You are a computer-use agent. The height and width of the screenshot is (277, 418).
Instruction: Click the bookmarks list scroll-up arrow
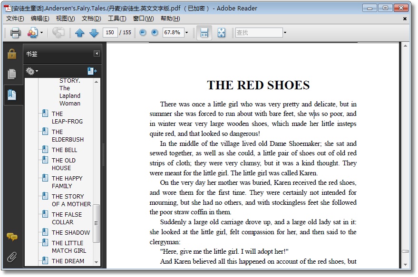click(x=96, y=82)
